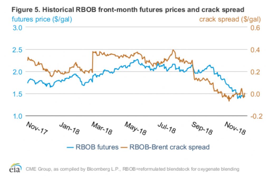Screen dimensions: 270x179
Task: Click the 0.6 right axis value
Action: 255,27
